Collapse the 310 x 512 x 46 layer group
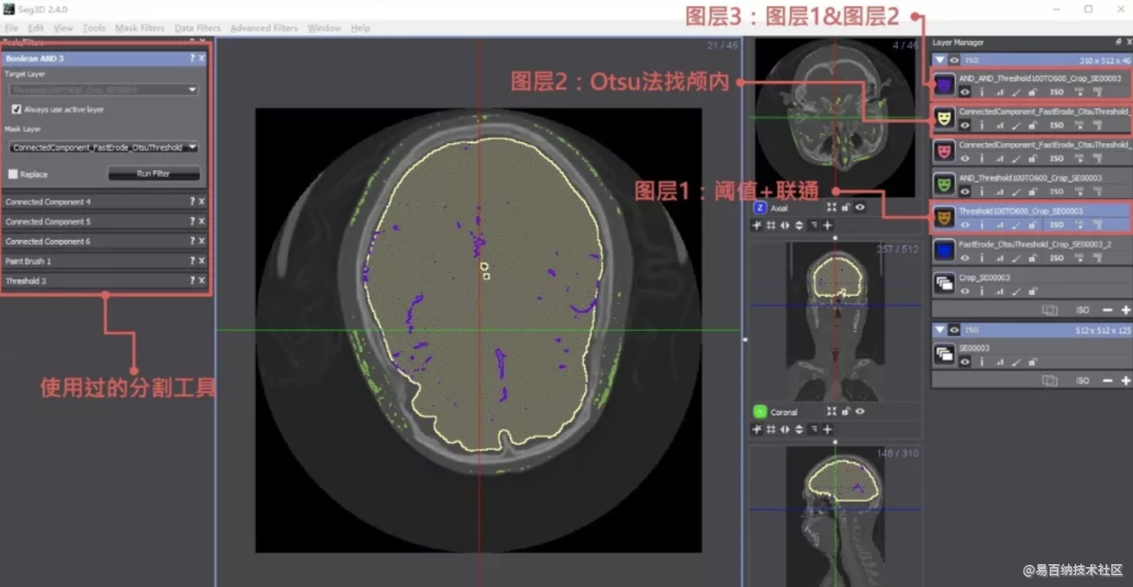Image resolution: width=1133 pixels, height=587 pixels. coord(939,60)
